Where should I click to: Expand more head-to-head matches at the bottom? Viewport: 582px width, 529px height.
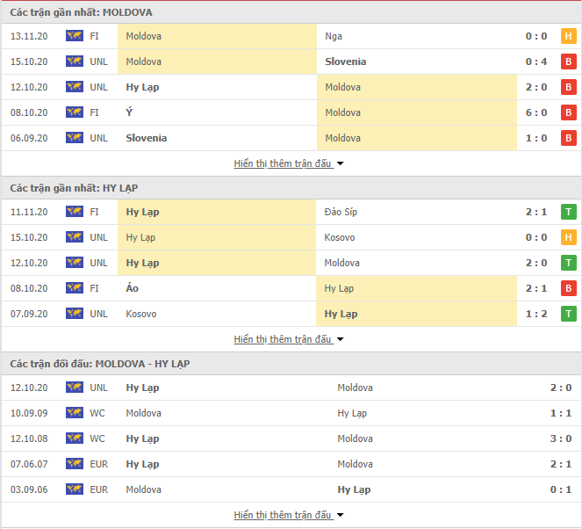(x=289, y=515)
